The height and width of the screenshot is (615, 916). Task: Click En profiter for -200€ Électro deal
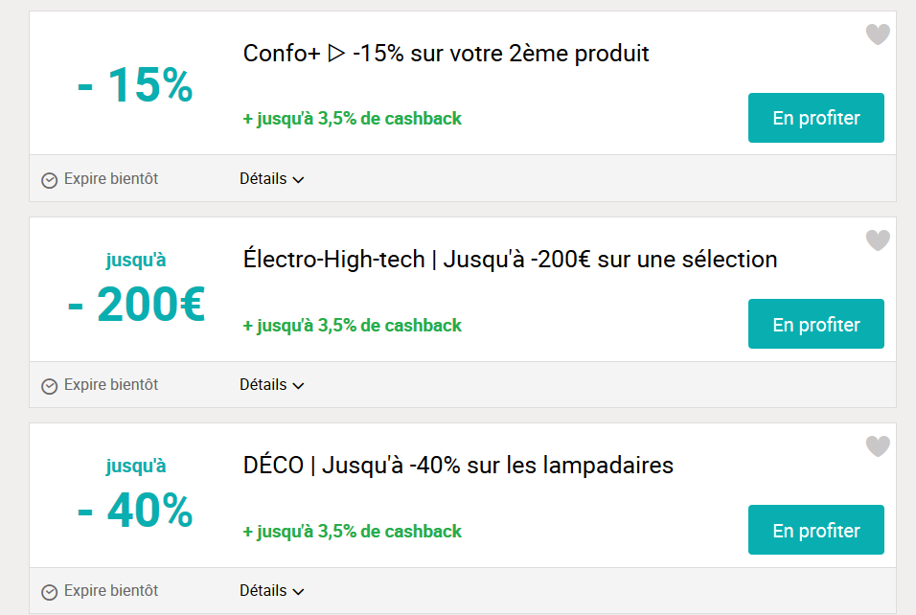(816, 324)
